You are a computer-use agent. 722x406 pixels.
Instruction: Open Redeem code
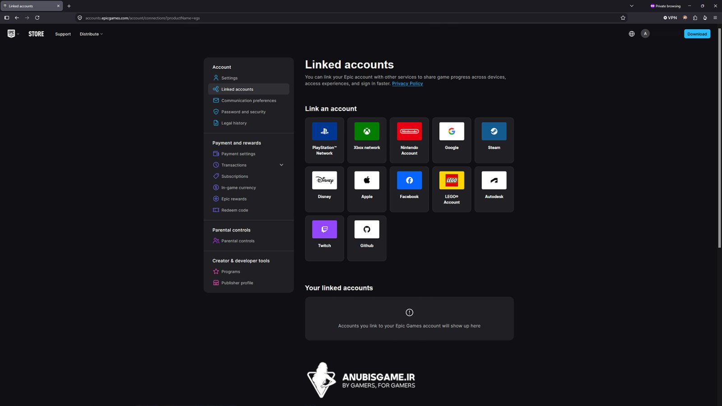coord(249,210)
